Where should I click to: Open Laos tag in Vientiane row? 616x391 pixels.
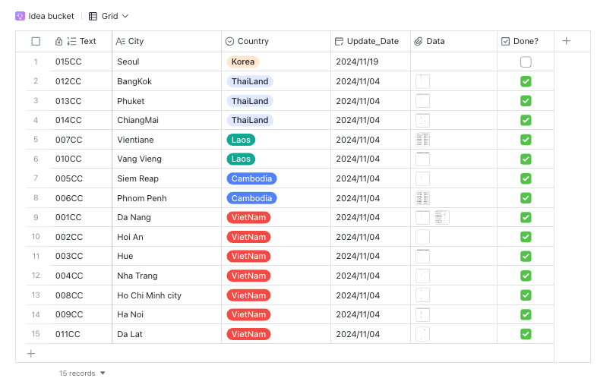tap(241, 140)
